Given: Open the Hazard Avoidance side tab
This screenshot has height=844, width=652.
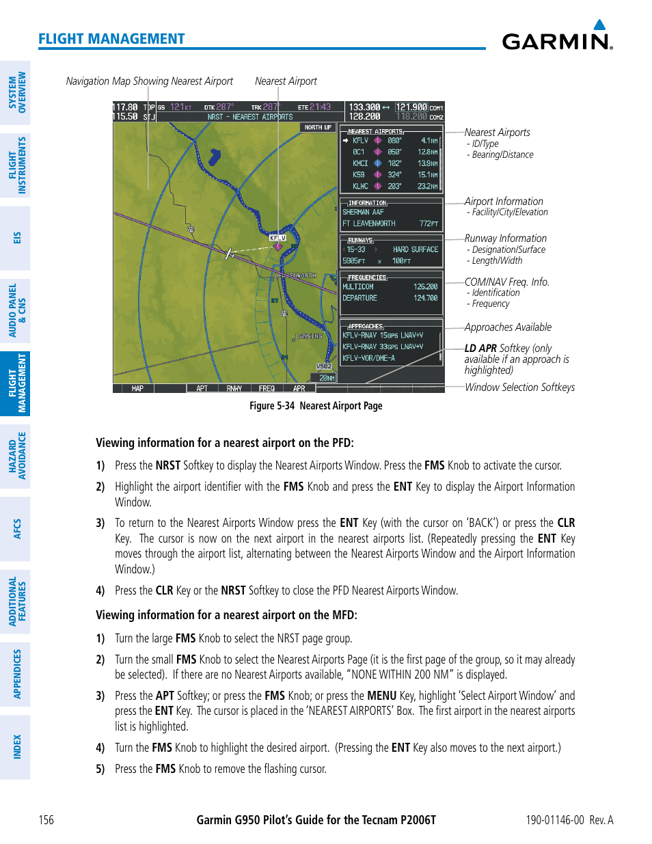Looking at the screenshot, I should pyautogui.click(x=16, y=456).
